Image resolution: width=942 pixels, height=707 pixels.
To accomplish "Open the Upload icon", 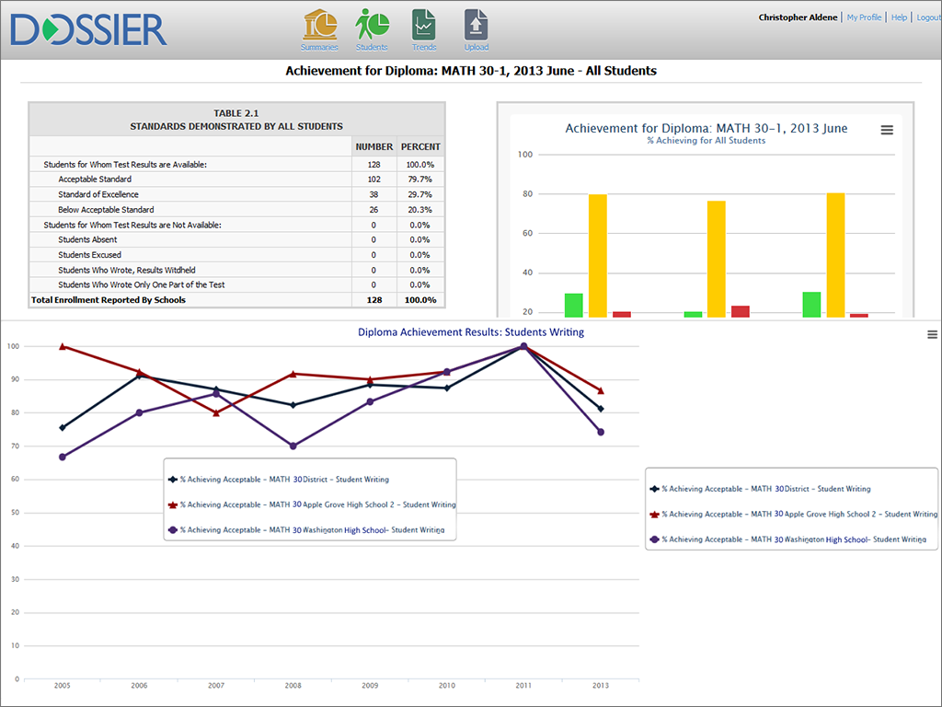I will pos(476,26).
